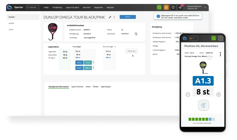This screenshot has height=140, width=237.
Task: Select Kunder in the sidebar
Action: (23, 17)
